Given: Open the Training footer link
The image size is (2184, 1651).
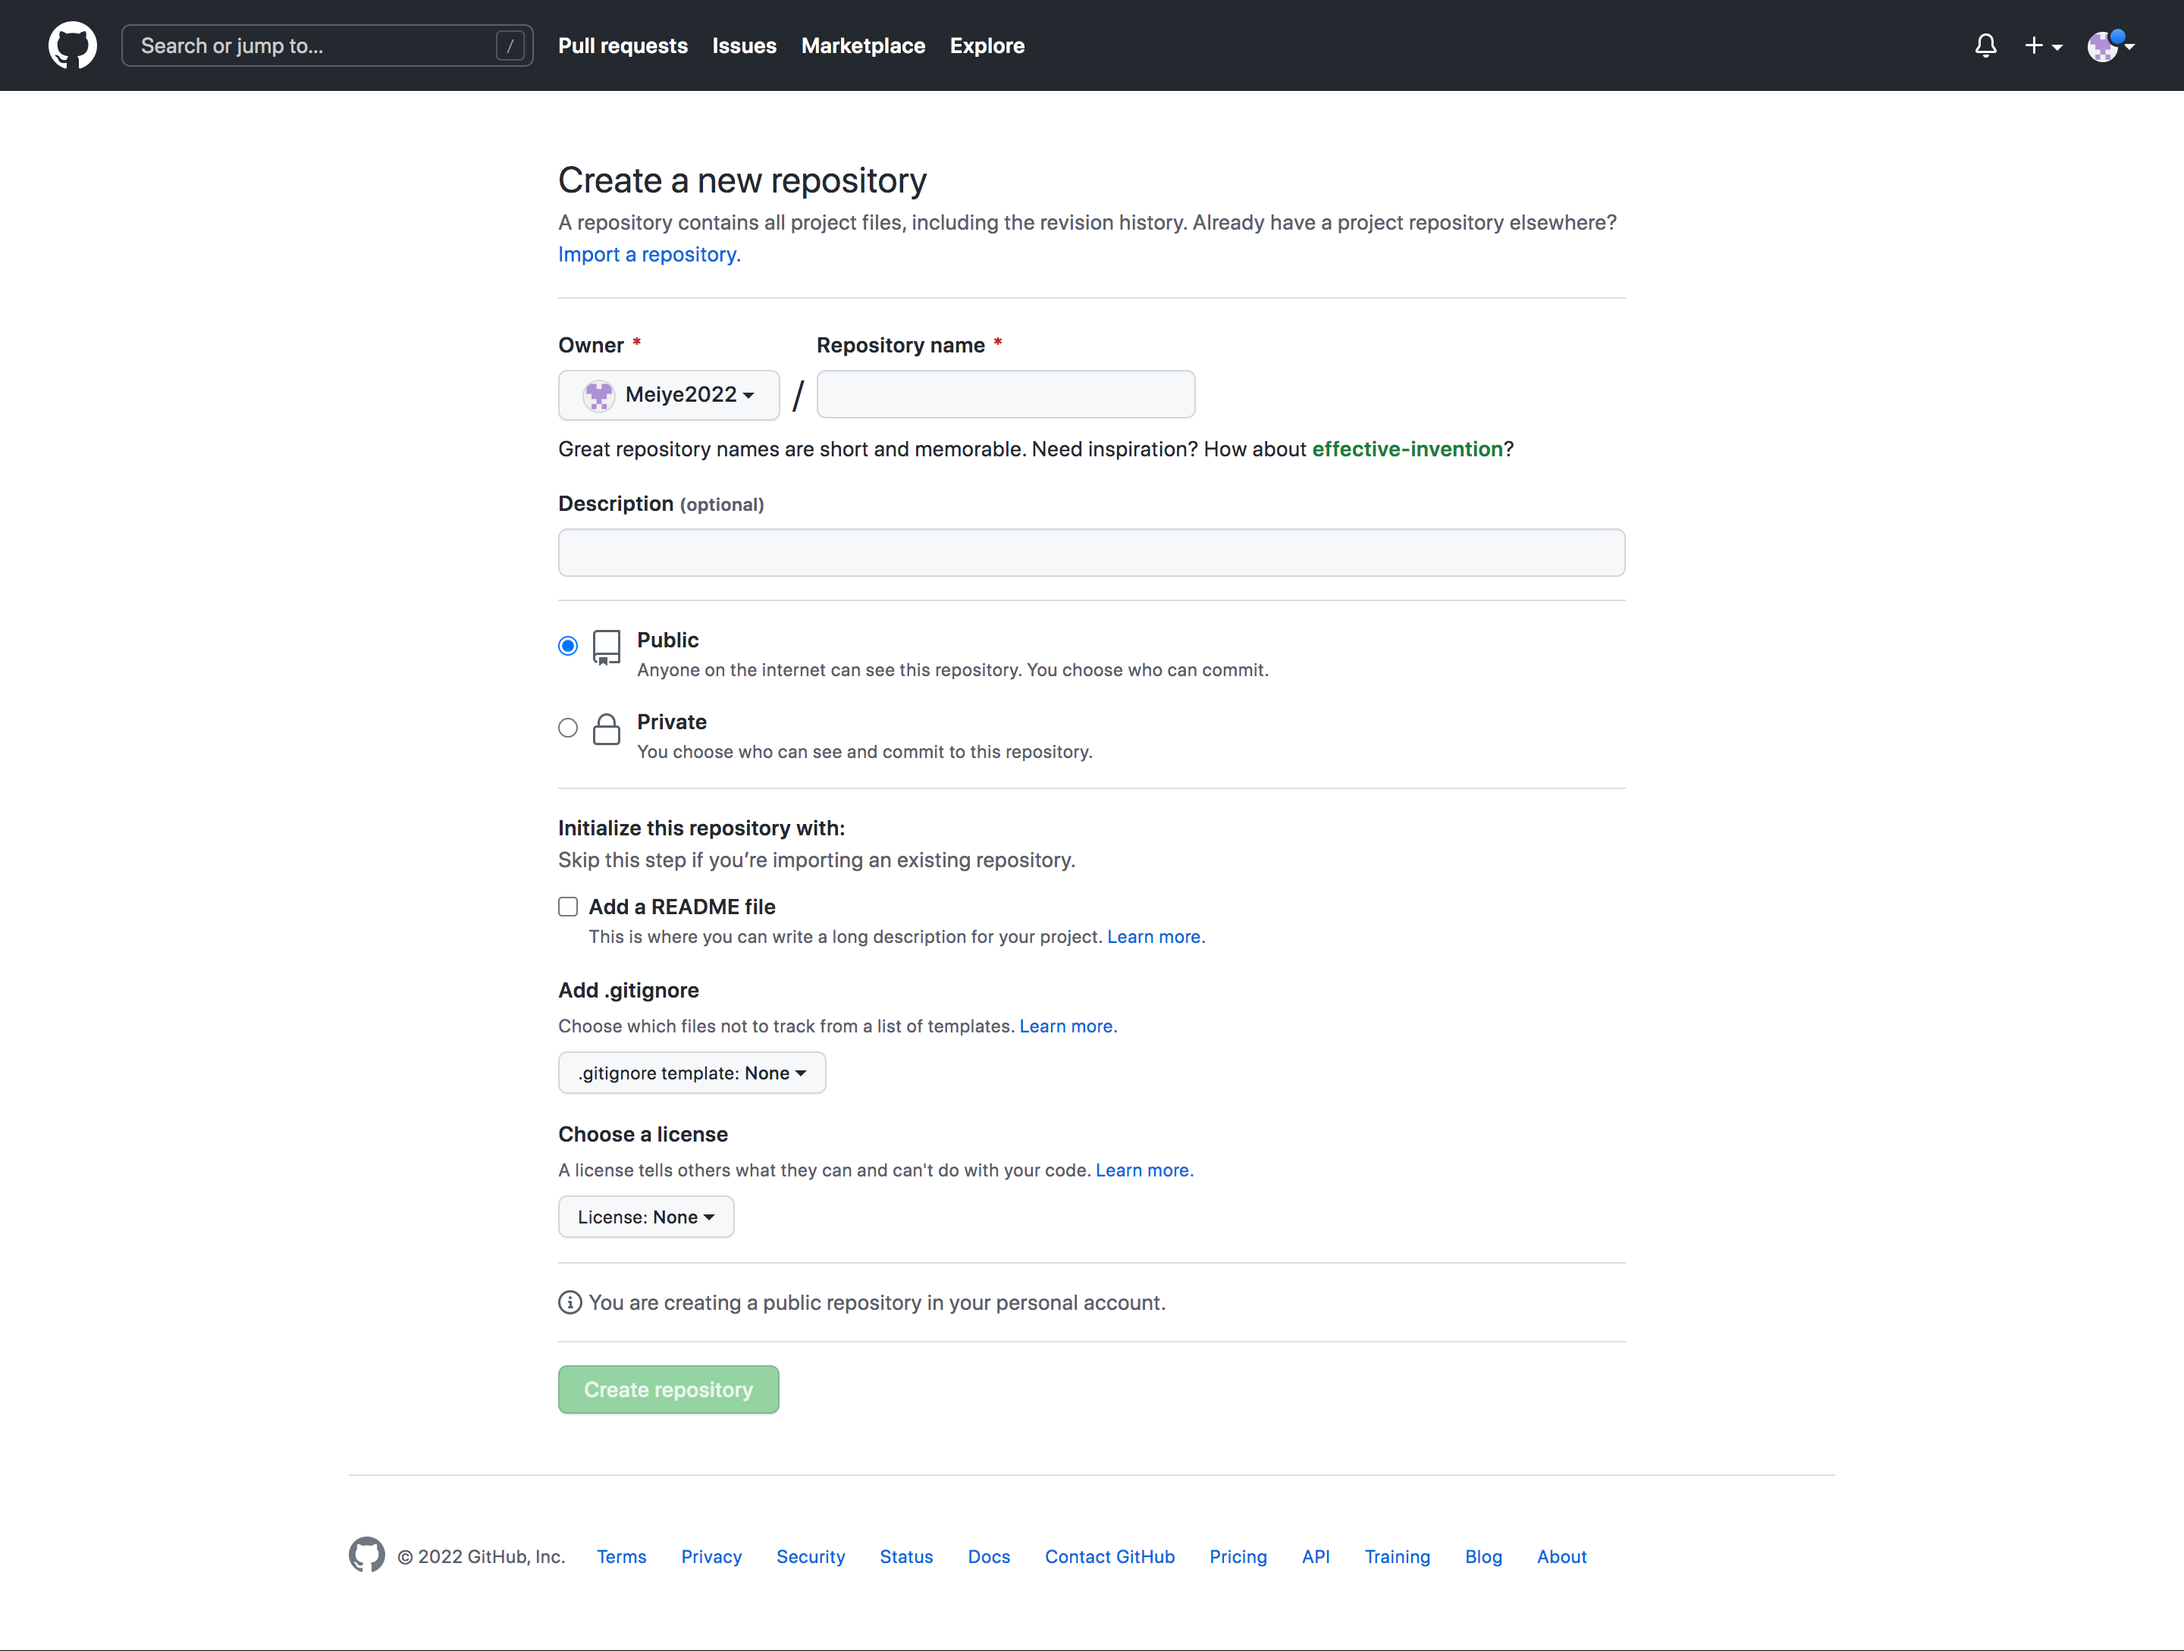Looking at the screenshot, I should (x=1397, y=1556).
